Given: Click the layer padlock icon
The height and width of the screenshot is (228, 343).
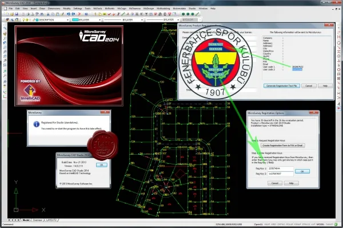Looking at the screenshot, I should tap(34, 20).
